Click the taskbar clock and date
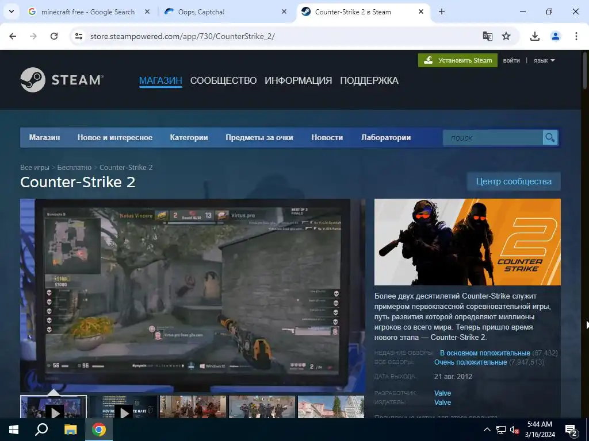589x441 pixels. tap(540, 430)
